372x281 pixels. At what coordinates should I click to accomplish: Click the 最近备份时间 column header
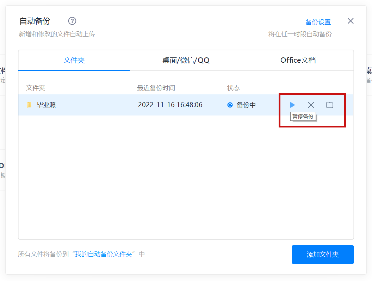pyautogui.click(x=156, y=88)
